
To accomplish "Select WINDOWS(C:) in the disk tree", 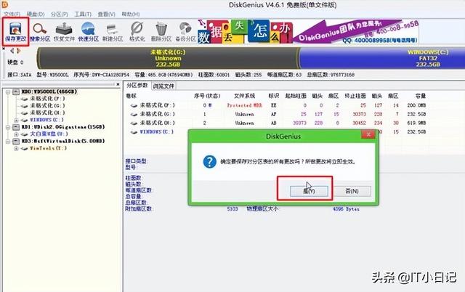I will pyautogui.click(x=46, y=120).
